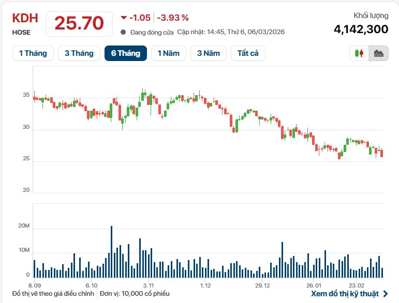Click the red down-triangle price change indicator
399x303 pixels.
click(x=123, y=18)
